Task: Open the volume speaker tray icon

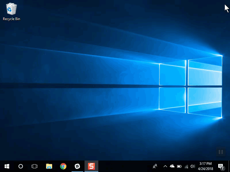Action: coord(193,166)
